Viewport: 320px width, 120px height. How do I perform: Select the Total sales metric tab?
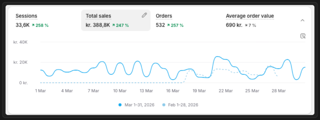tap(116, 20)
